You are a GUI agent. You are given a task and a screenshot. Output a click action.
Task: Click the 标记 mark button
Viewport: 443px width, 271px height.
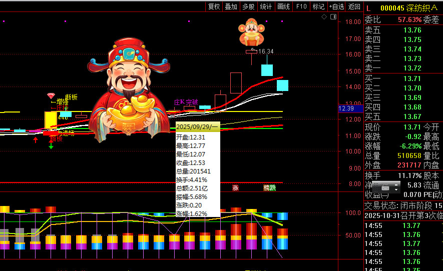[318, 6]
